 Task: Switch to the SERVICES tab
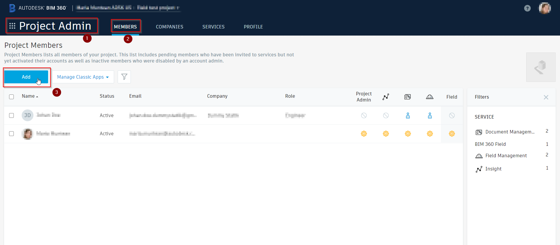click(x=213, y=27)
